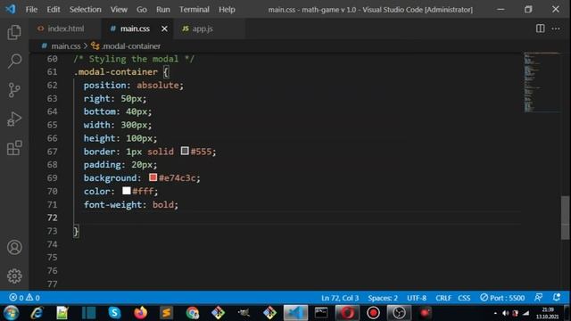Viewport: 571px width, 321px height.
Task: Open the Search view in activity bar
Action: (14, 61)
